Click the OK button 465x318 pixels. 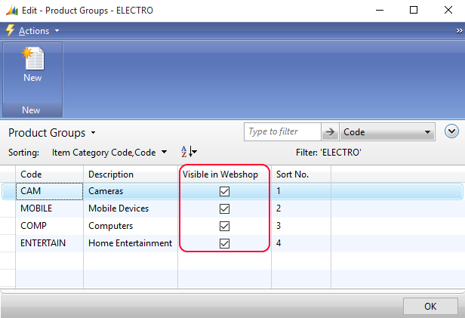click(430, 306)
